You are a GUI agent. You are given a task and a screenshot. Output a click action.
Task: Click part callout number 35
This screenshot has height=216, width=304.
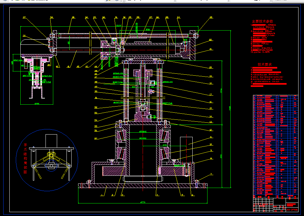[x=73, y=17]
